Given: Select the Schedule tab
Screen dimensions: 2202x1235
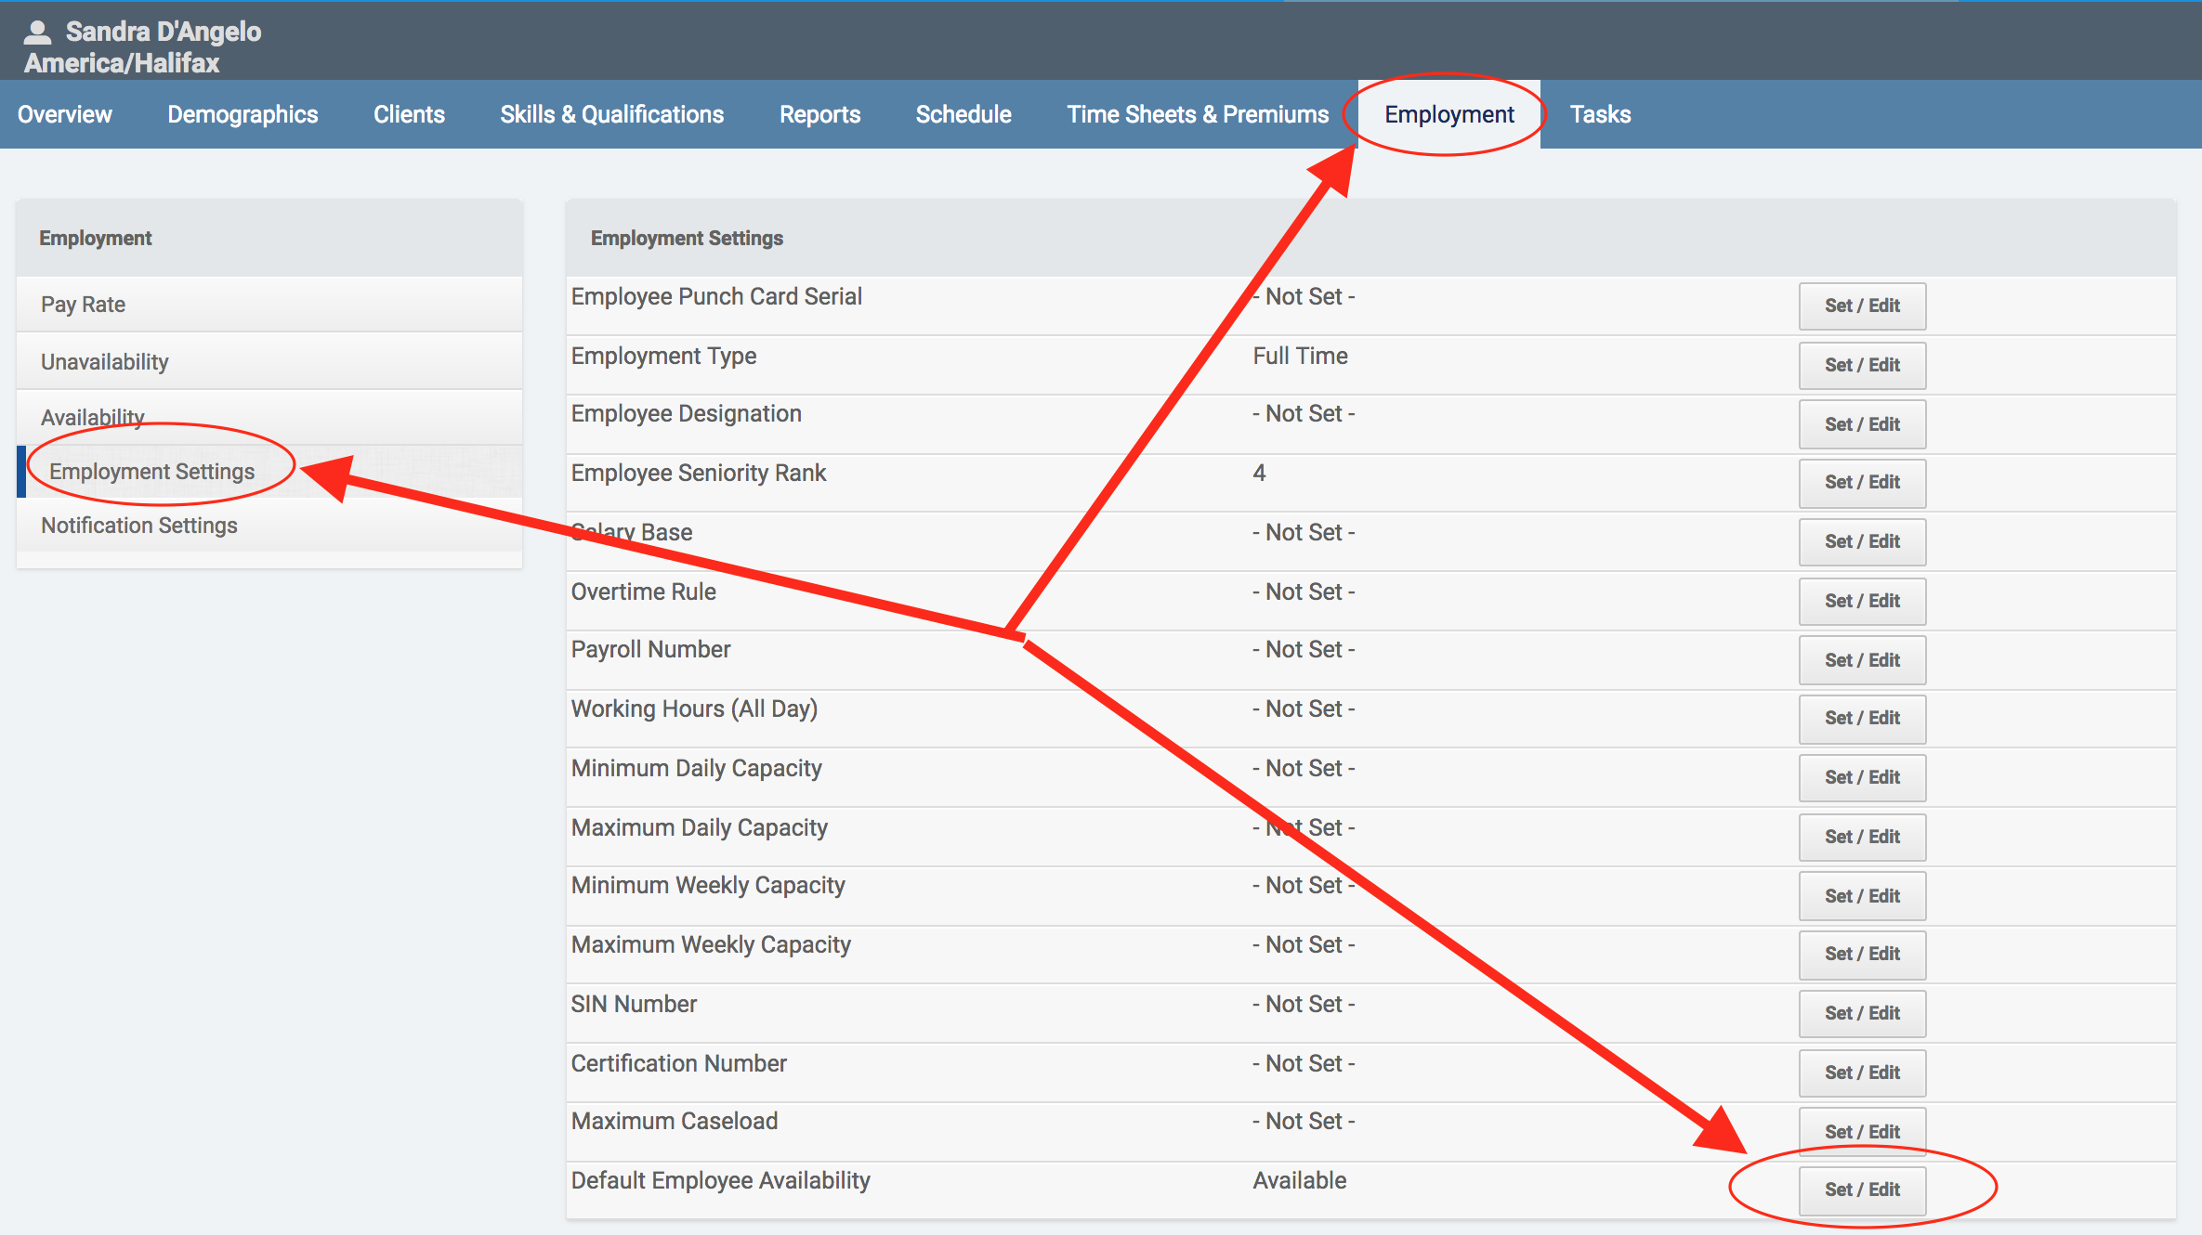Looking at the screenshot, I should pos(963,114).
